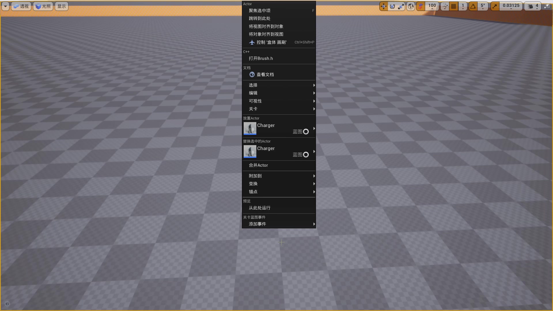Select the rotate gizmo tool
The height and width of the screenshot is (311, 553).
(x=392, y=6)
